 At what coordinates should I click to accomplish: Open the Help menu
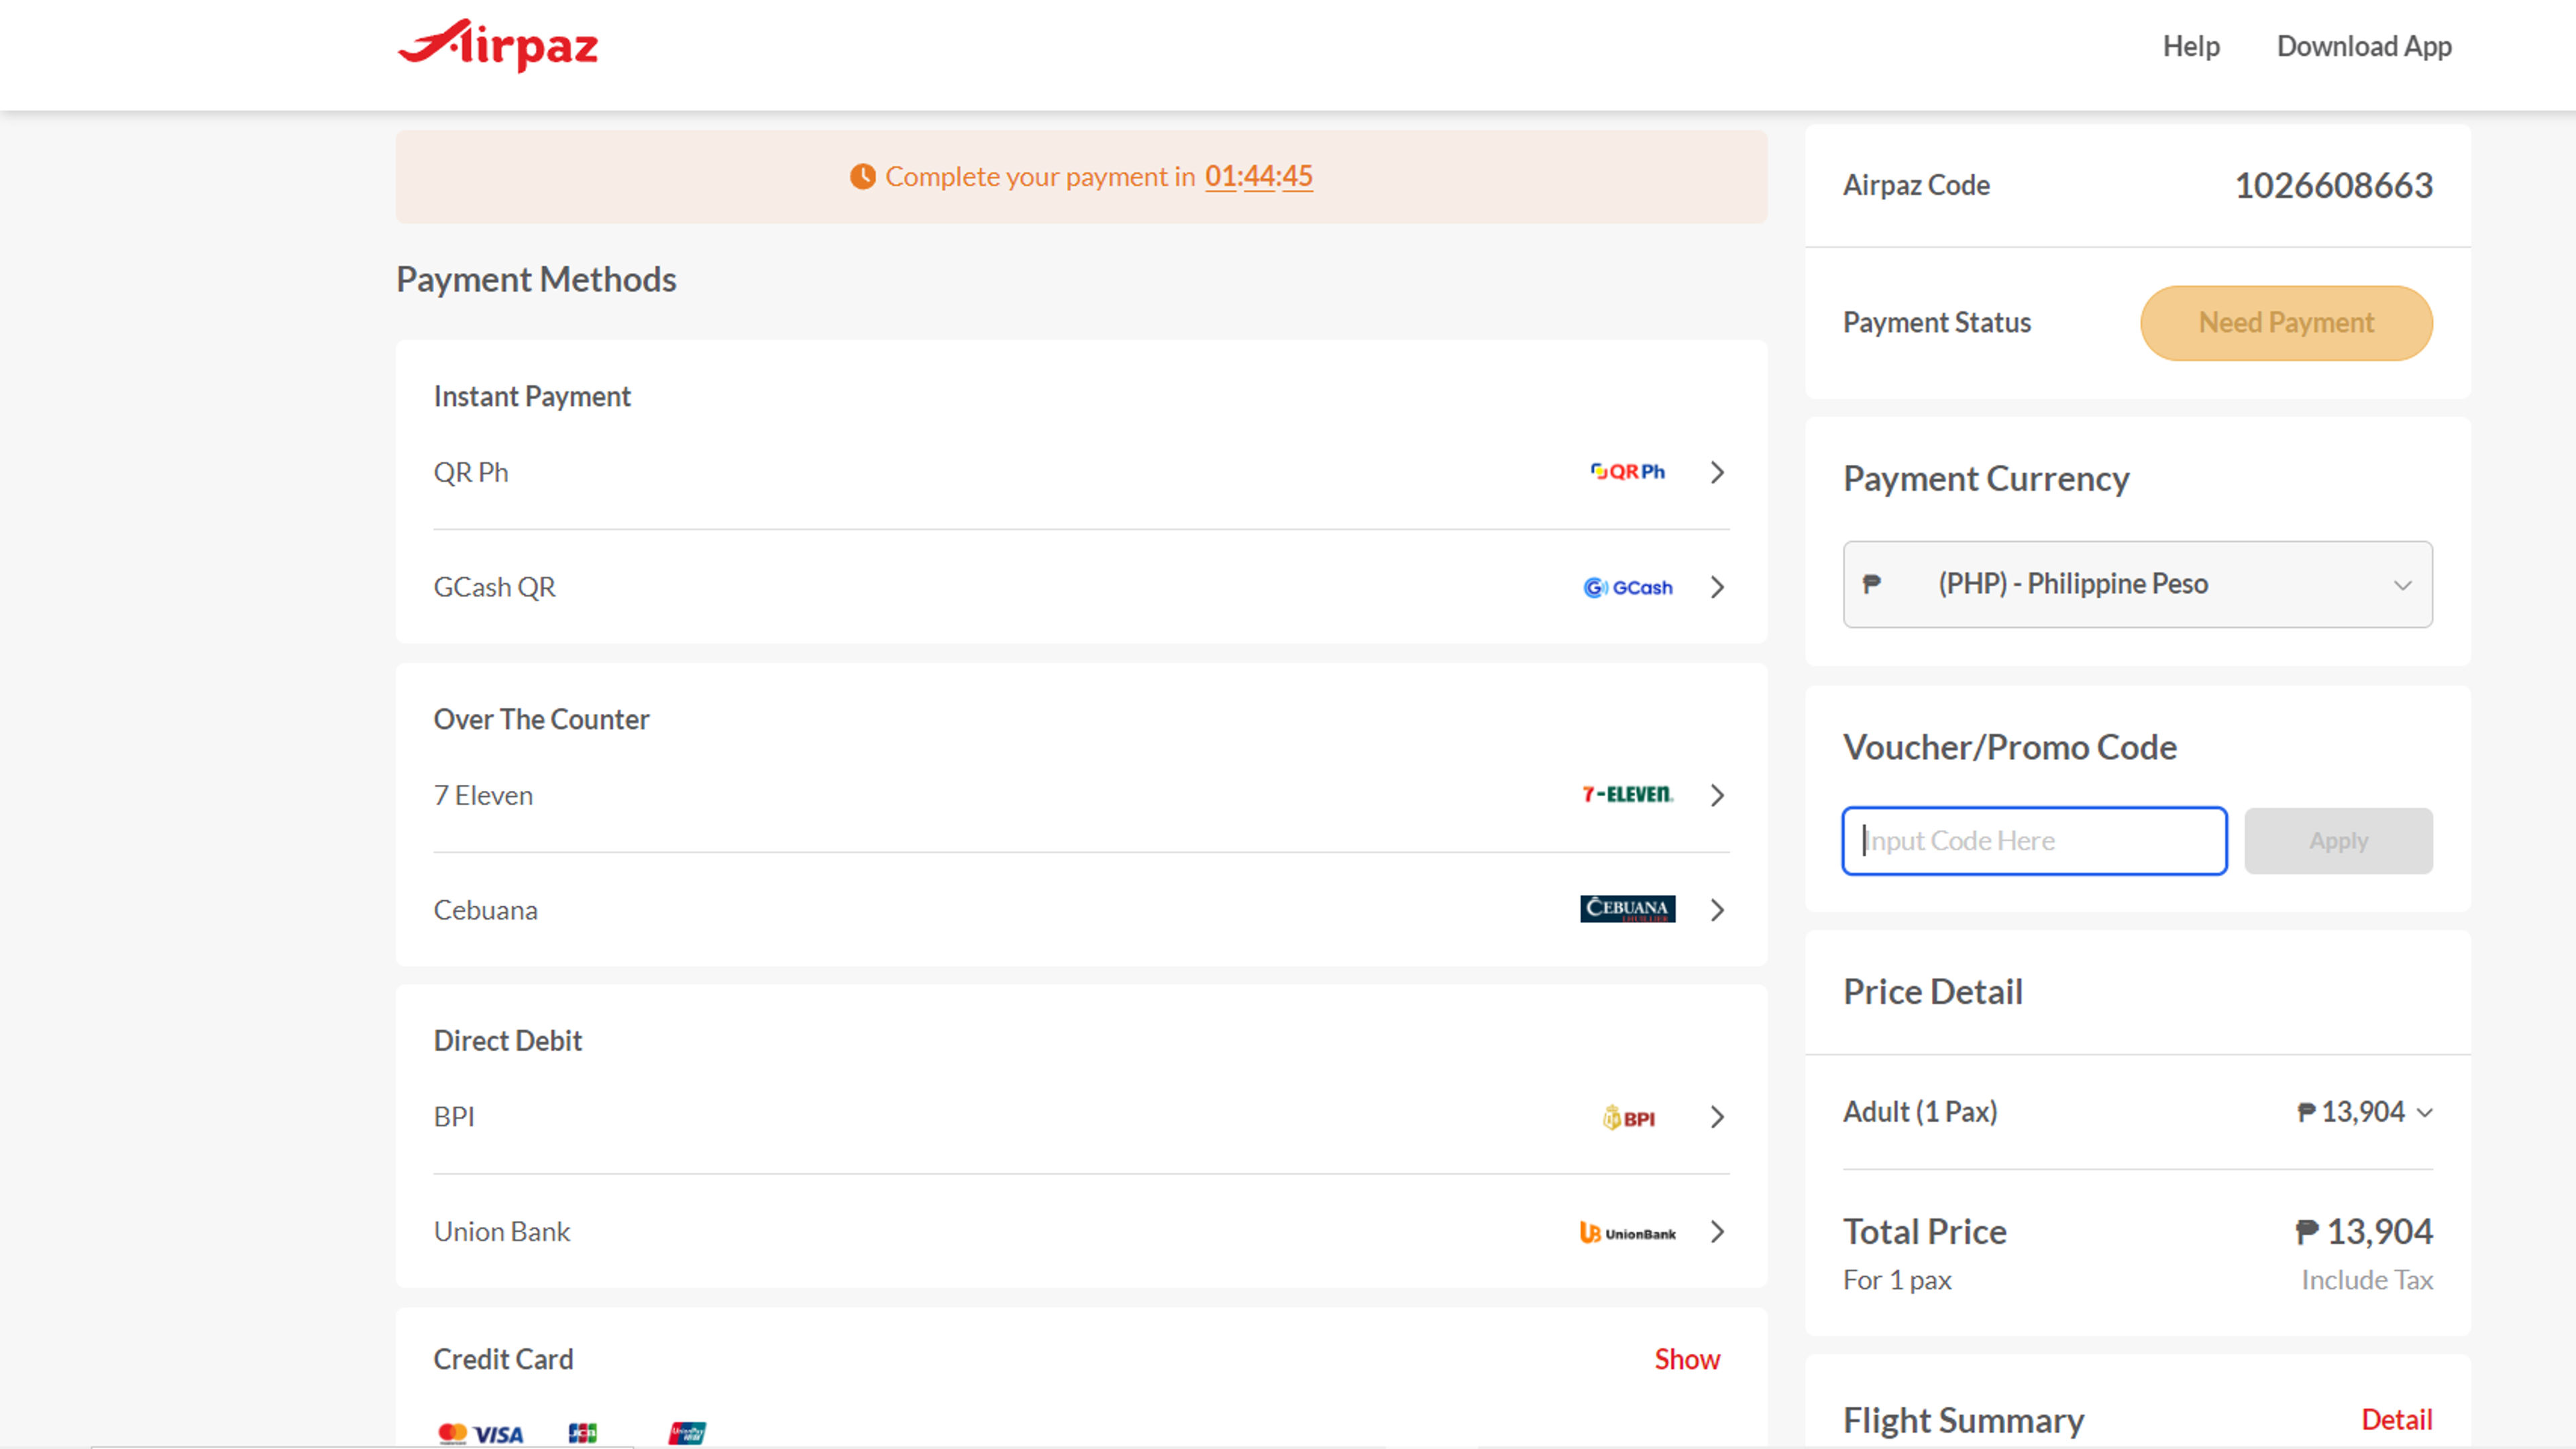2191,46
